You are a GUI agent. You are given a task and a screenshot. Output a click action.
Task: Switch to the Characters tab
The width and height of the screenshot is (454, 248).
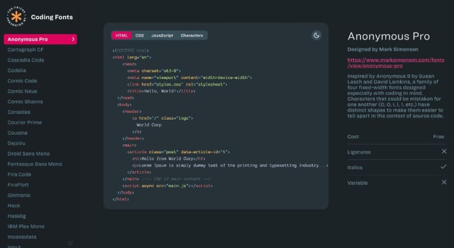tap(192, 35)
